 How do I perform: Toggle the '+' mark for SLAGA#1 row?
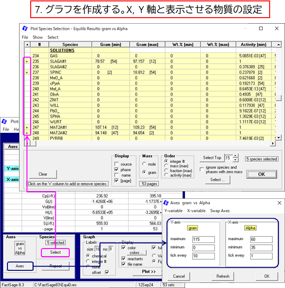pos(27,61)
